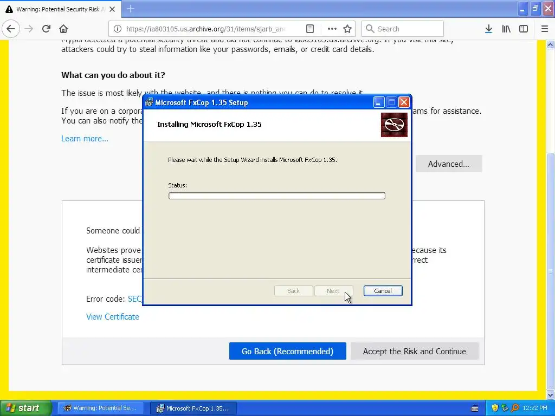Click the error code SEC link

[134, 299]
